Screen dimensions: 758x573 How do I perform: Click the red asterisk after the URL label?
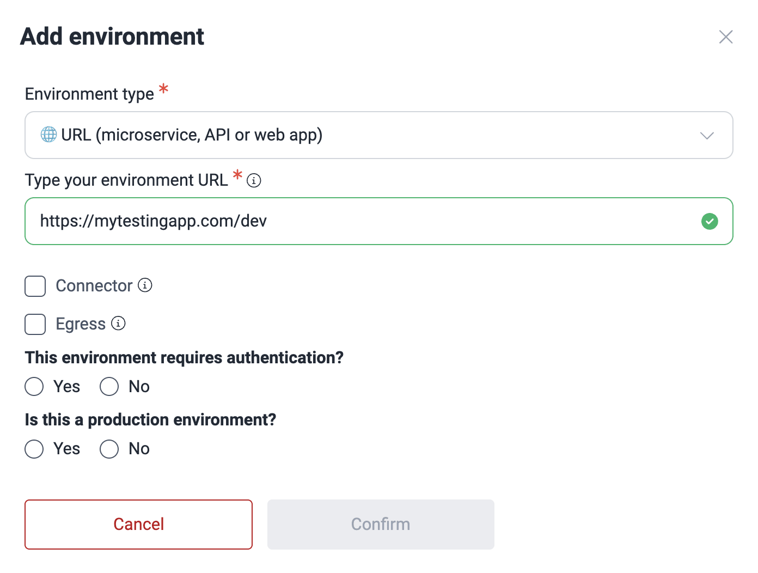coord(237,176)
